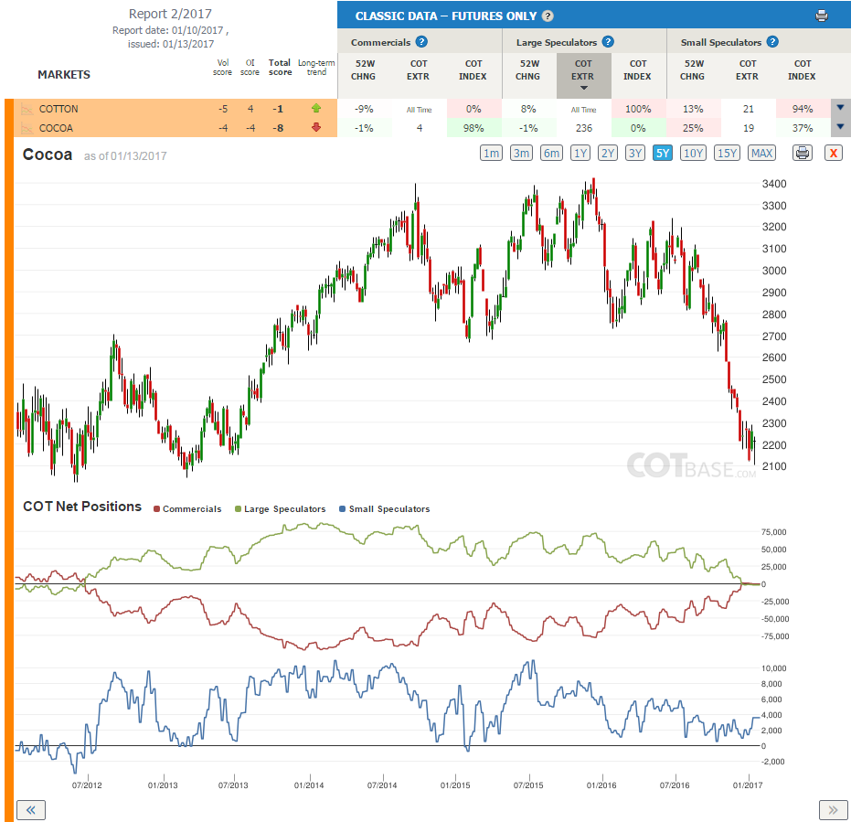The image size is (851, 822).
Task: Click Cotton's green long-term trend up arrow
Action: [x=316, y=108]
